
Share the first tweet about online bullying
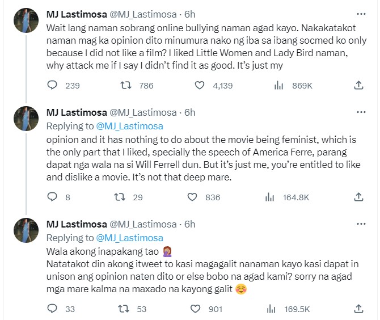(x=358, y=85)
